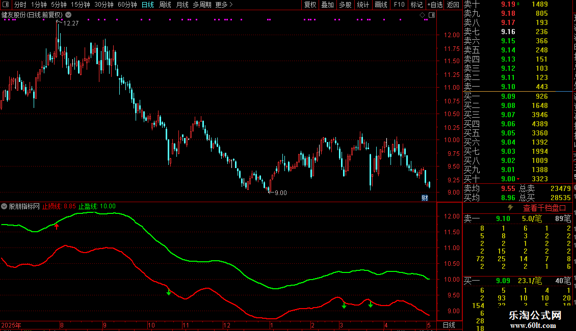Click the 总卖 value 23479
The width and height of the screenshot is (576, 331).
coord(561,188)
